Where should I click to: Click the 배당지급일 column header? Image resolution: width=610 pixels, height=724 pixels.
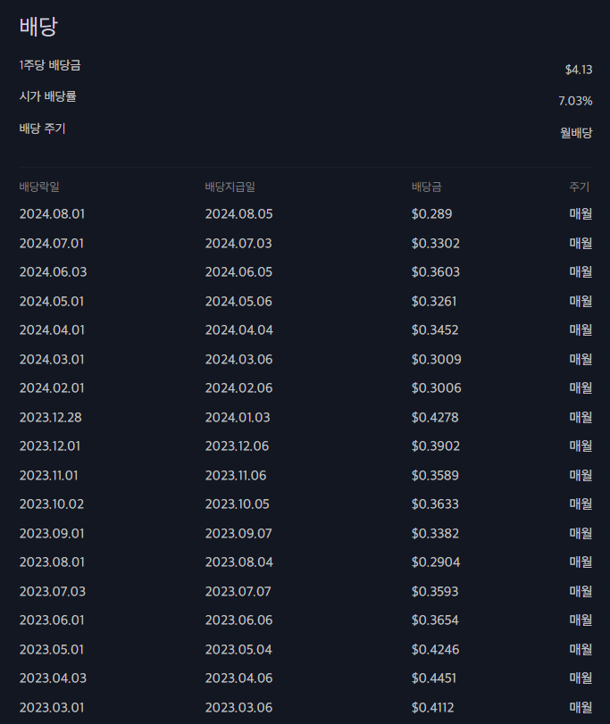[230, 187]
